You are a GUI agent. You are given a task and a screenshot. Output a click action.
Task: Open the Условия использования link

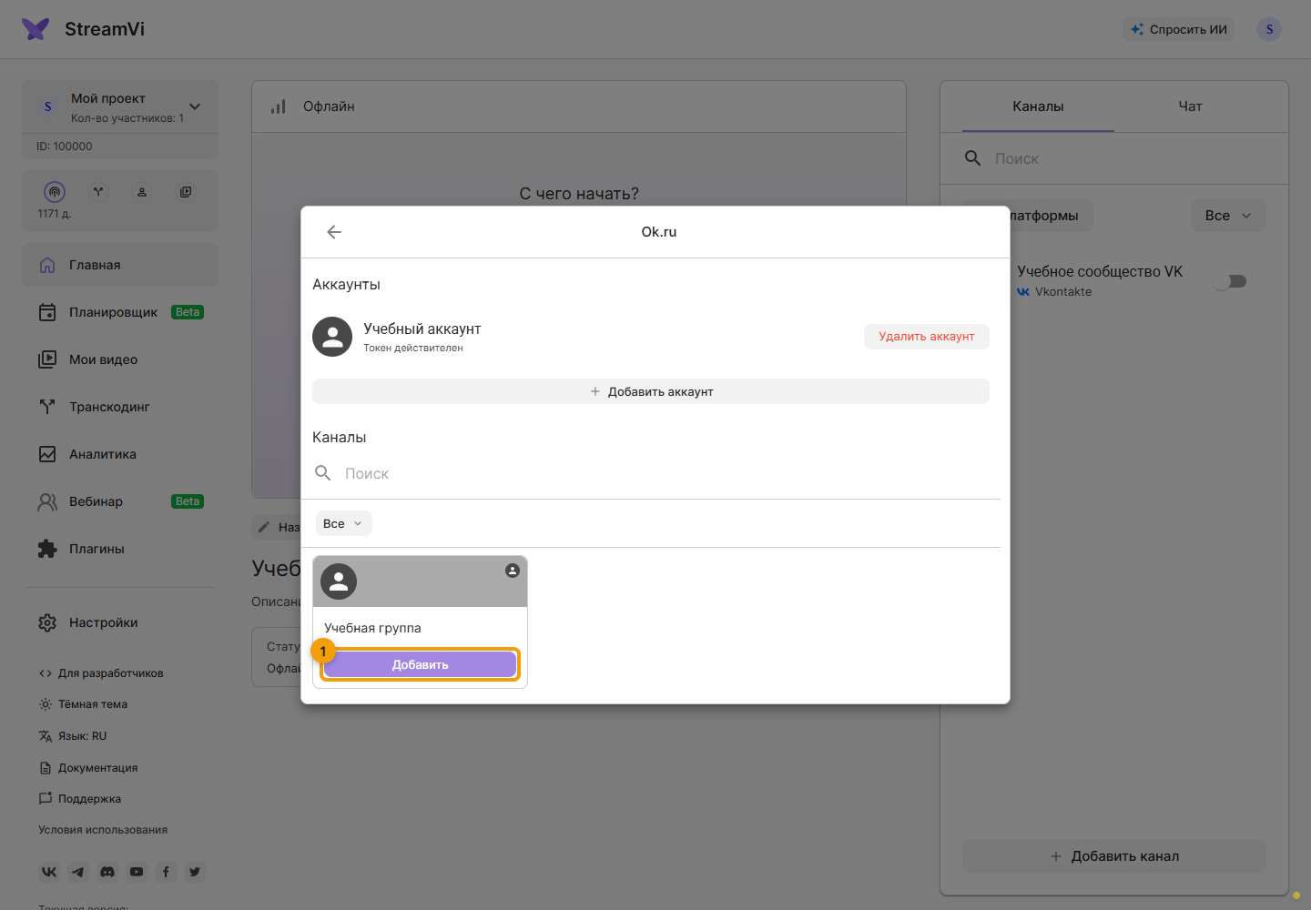[x=103, y=830]
